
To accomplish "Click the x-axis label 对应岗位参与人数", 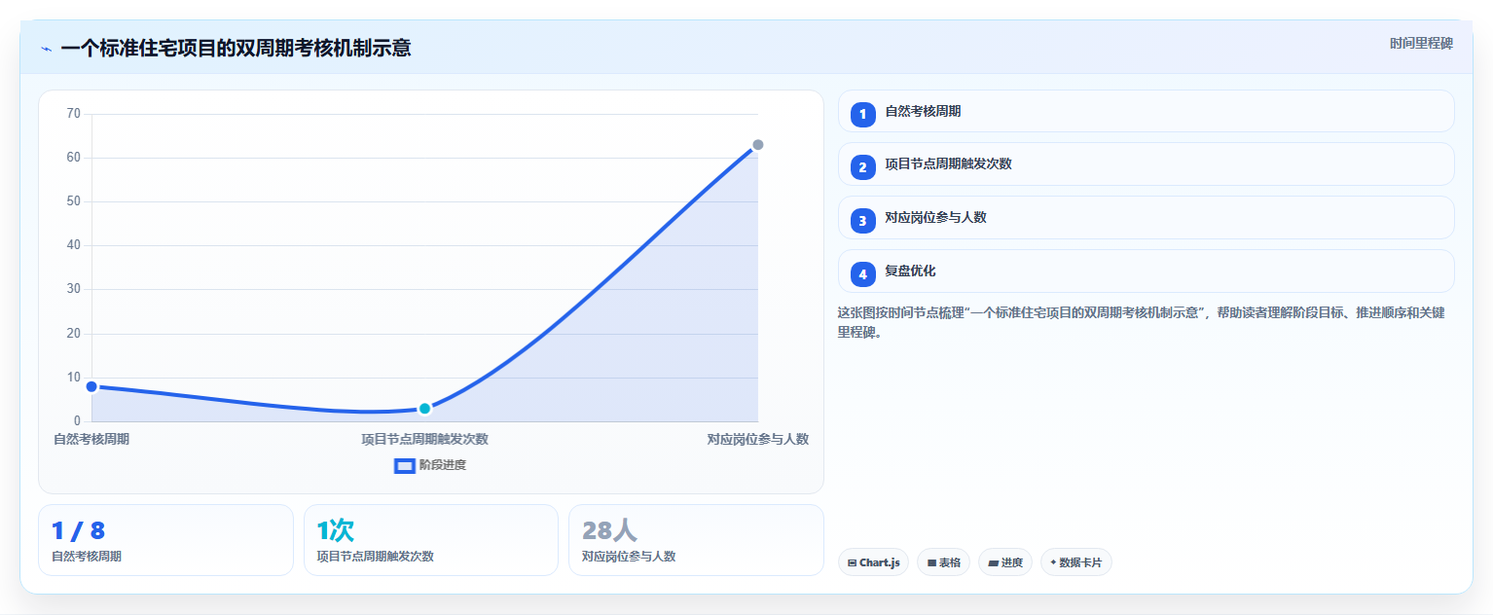I will pos(758,439).
